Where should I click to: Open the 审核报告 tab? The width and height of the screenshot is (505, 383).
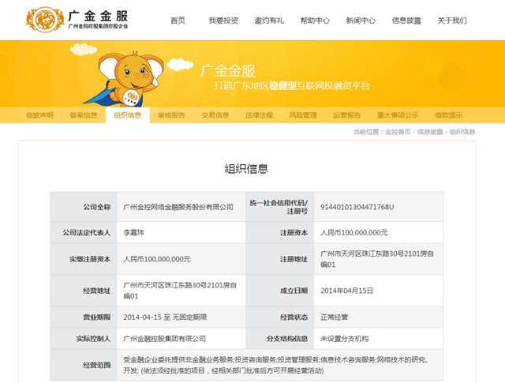[171, 115]
